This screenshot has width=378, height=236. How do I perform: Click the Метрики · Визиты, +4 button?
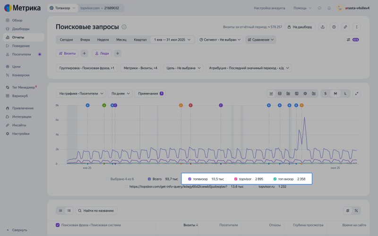point(140,68)
